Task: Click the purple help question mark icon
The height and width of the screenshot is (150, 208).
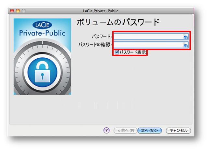Action: coord(106,131)
